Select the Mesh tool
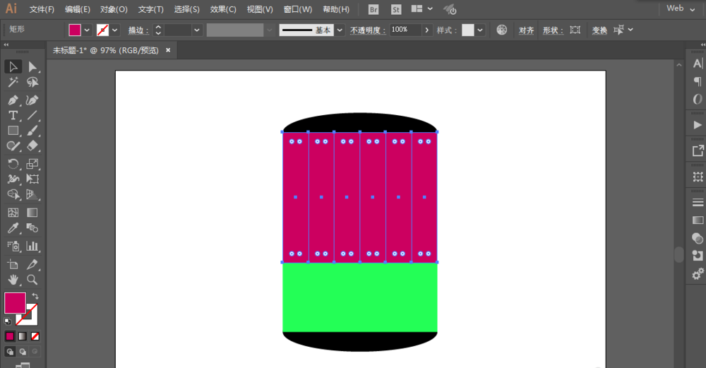Image resolution: width=706 pixels, height=368 pixels. [13, 213]
